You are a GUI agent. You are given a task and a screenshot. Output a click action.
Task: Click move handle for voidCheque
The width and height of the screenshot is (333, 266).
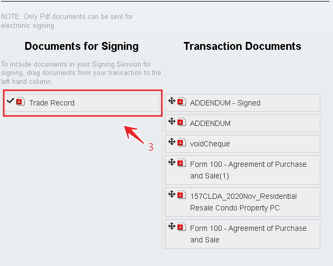(172, 142)
